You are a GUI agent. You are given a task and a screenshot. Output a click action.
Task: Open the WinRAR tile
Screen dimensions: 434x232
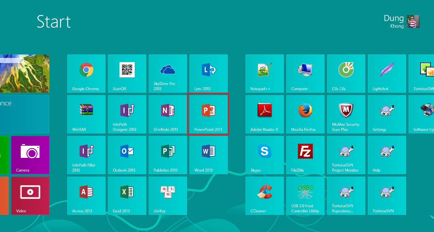(x=86, y=114)
